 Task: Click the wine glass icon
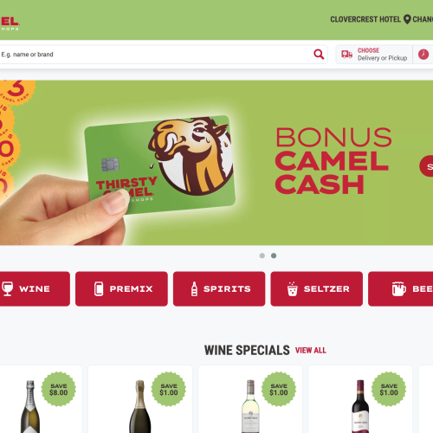pos(7,288)
